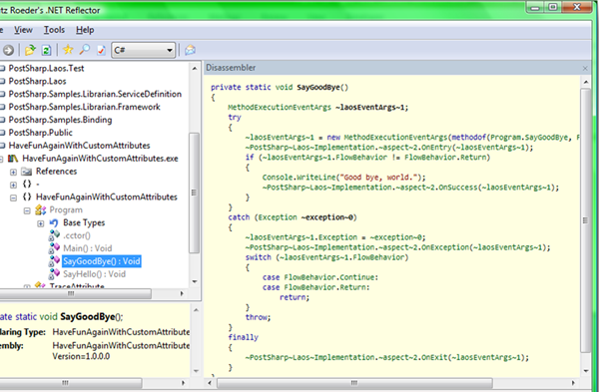599x392 pixels.
Task: Click the .cctor() method icon
Action: [54, 235]
